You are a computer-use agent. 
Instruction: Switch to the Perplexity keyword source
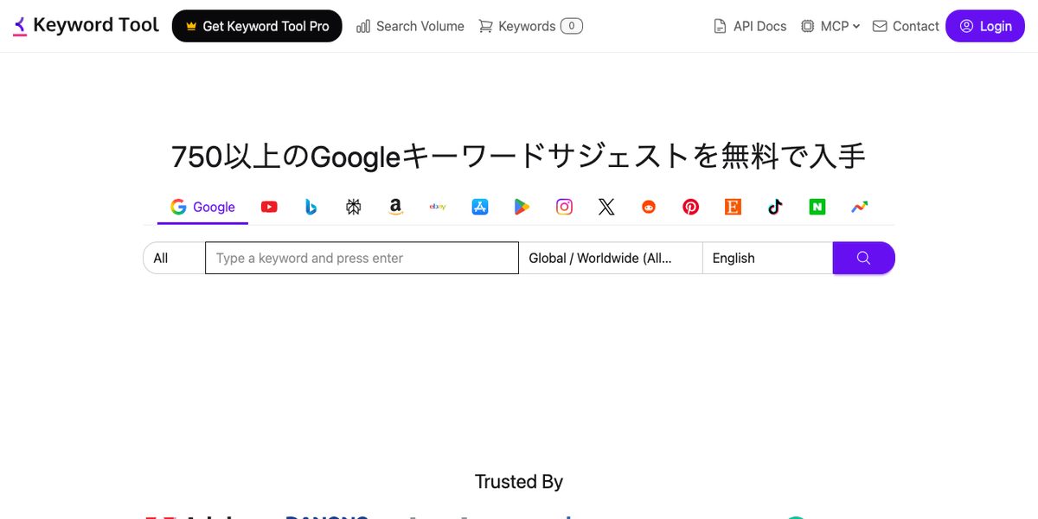tap(354, 207)
